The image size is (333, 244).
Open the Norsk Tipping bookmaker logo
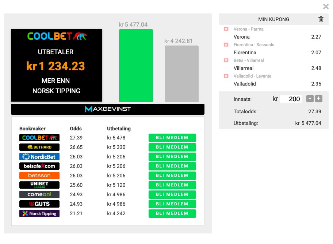(39, 213)
